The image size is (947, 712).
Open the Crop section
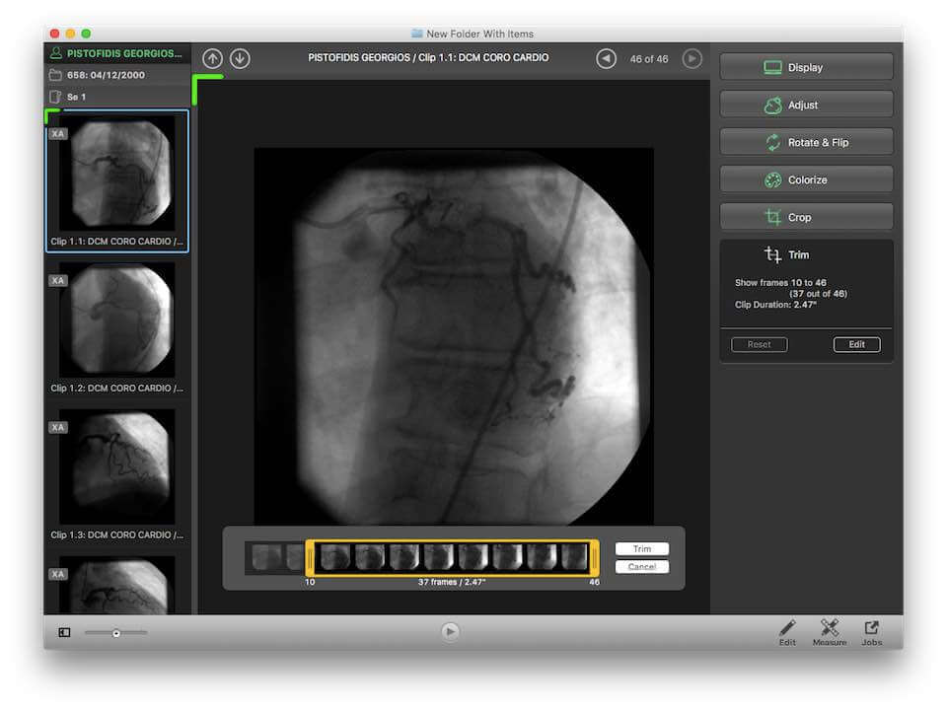[x=806, y=217]
